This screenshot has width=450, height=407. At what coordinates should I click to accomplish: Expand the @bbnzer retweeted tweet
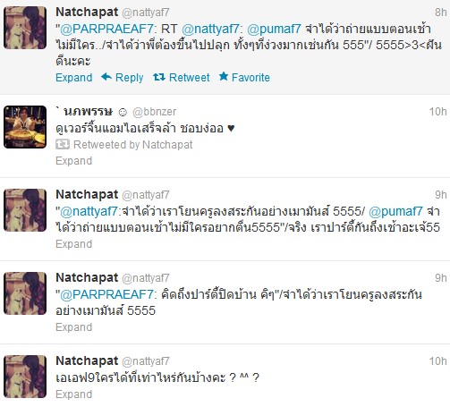73,161
